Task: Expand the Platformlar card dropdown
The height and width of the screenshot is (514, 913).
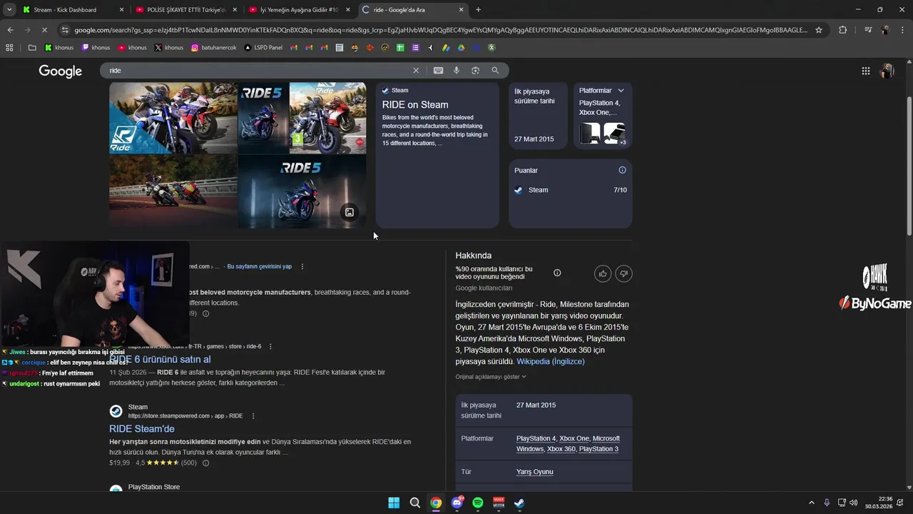Action: [621, 91]
